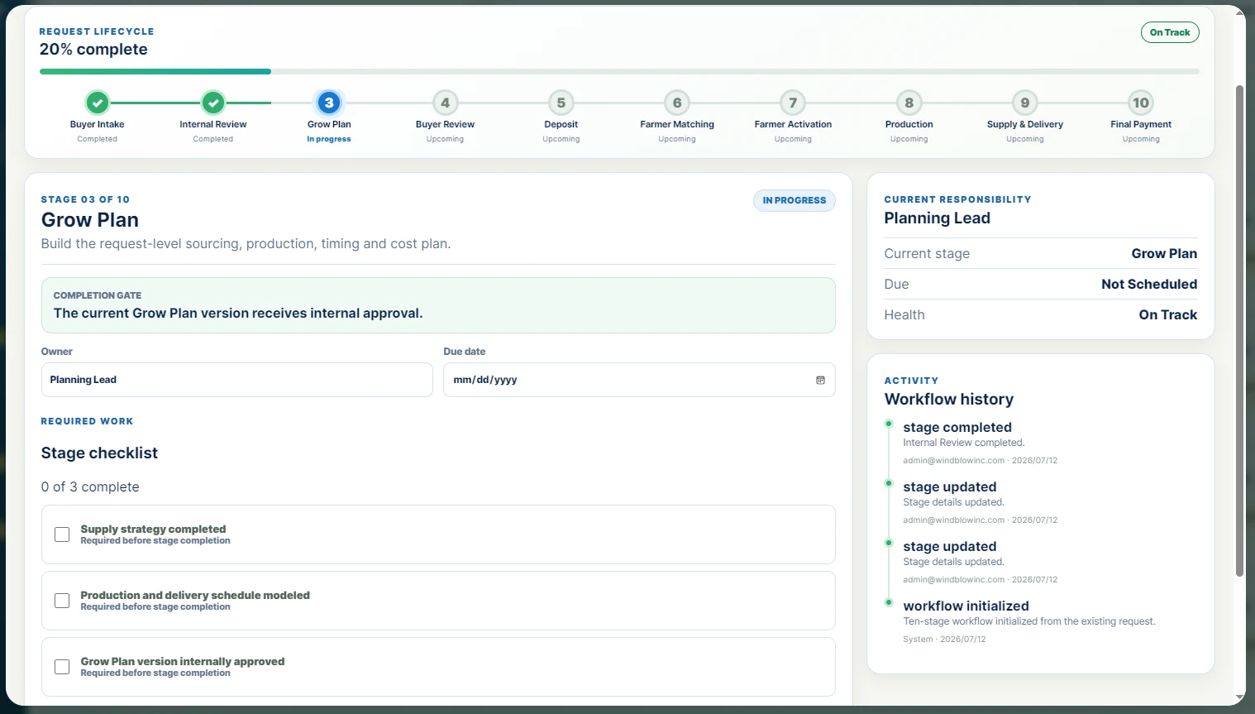This screenshot has height=714, width=1255.
Task: Click the 'stage completed' history entry
Action: [x=957, y=427]
